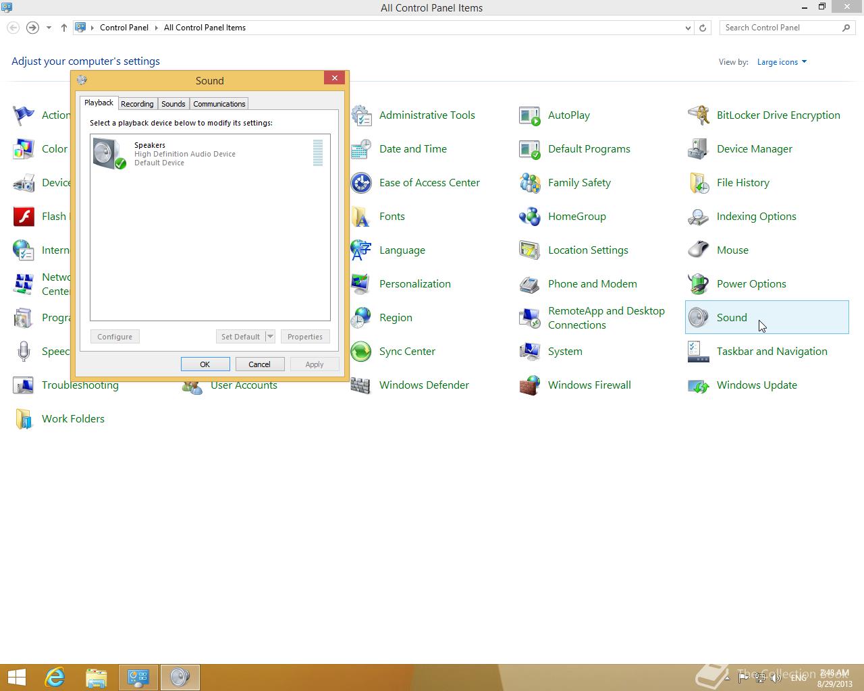
Task: Open File History icon
Action: coord(699,183)
